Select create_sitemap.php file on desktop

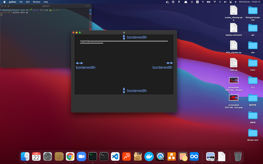(234, 13)
